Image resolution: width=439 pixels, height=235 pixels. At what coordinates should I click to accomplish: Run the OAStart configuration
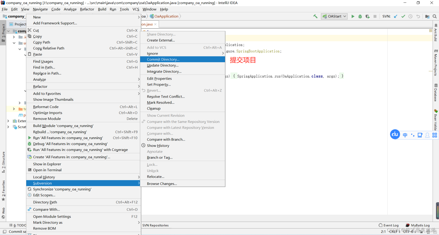pos(353,16)
